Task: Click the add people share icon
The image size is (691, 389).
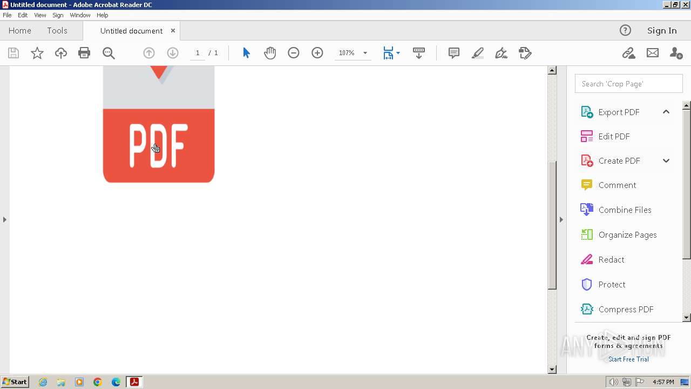Action: [676, 53]
